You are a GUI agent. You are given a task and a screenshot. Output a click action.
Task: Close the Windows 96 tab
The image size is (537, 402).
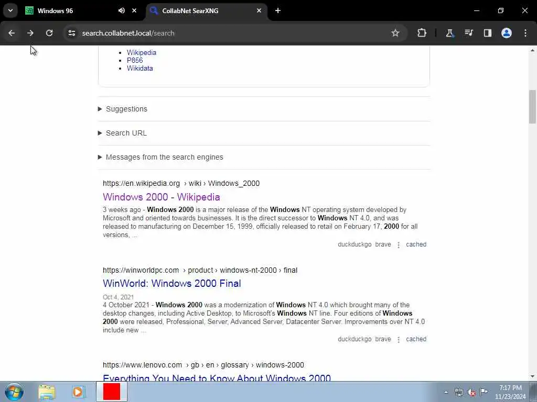click(x=134, y=10)
